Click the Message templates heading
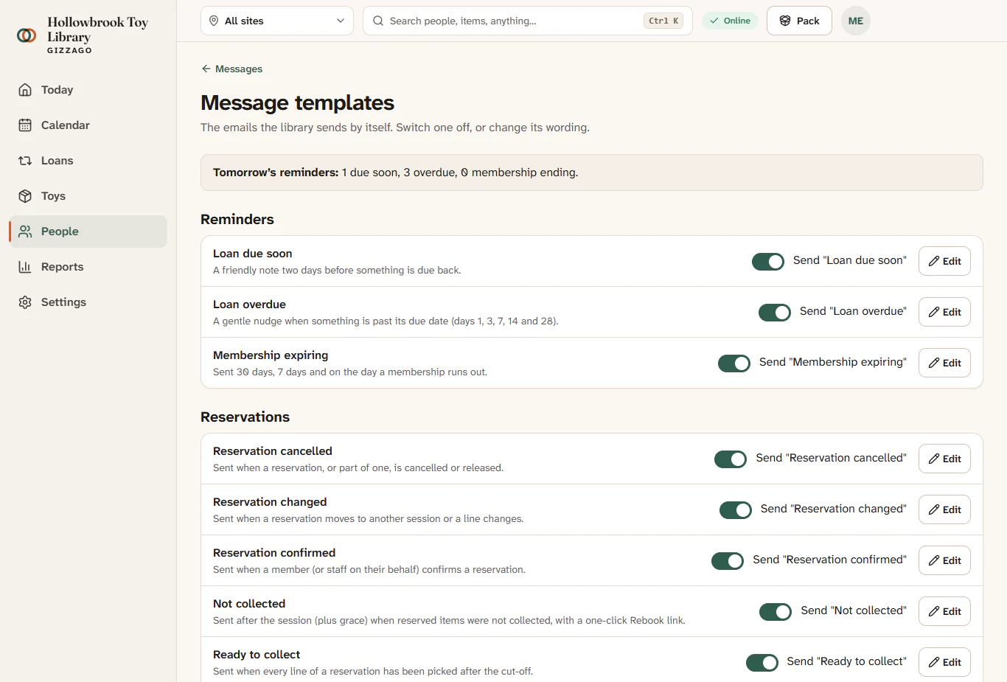This screenshot has width=1007, height=682. point(297,102)
